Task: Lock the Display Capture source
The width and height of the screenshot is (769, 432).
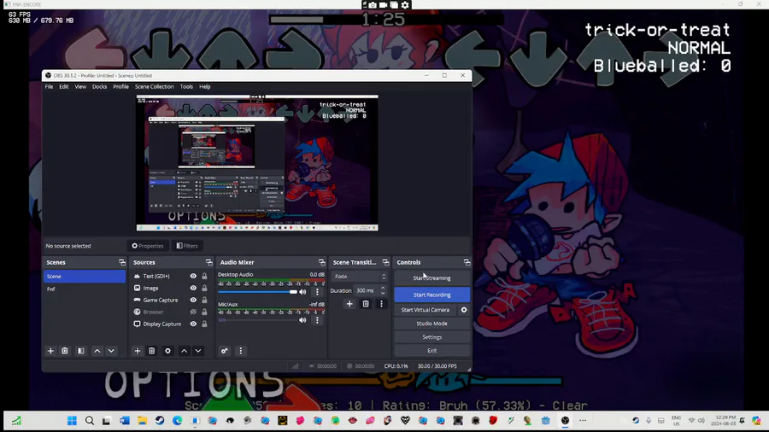Action: (x=204, y=324)
